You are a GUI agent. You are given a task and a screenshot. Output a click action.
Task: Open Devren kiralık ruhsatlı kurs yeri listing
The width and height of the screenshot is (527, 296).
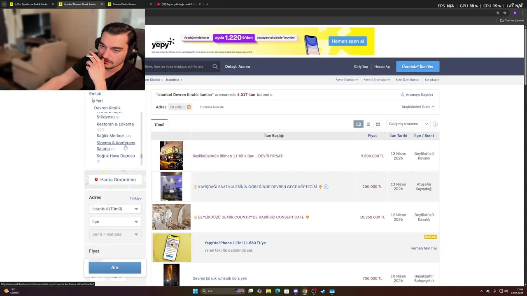click(x=220, y=278)
